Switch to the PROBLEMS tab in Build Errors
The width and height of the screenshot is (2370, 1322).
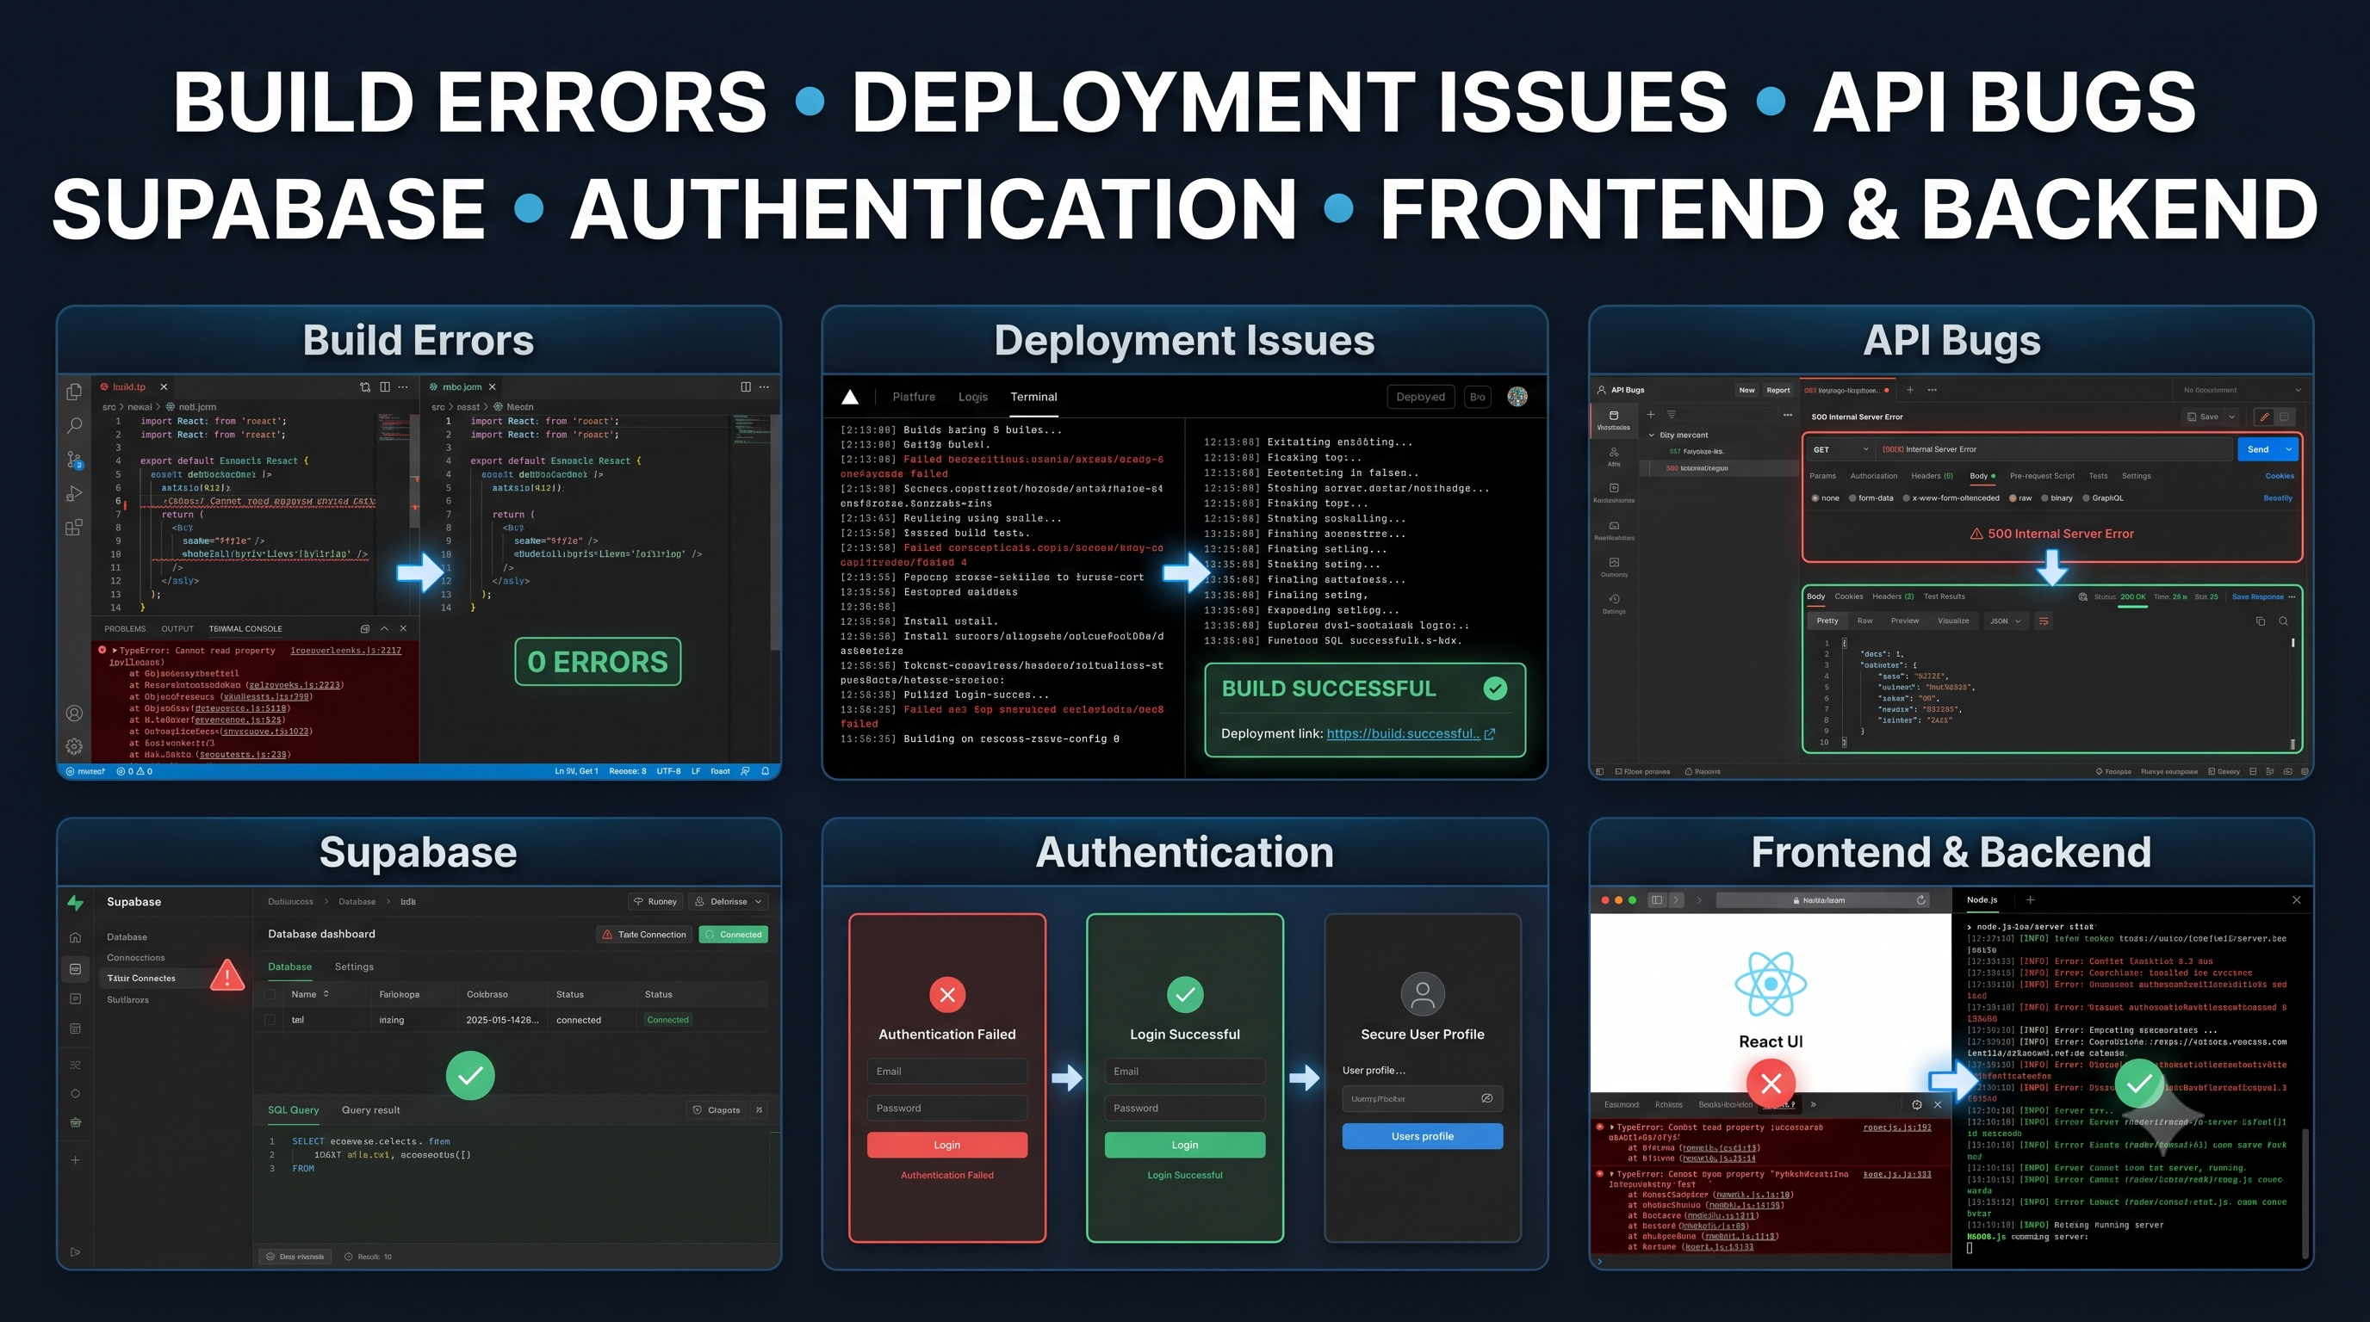tap(125, 629)
